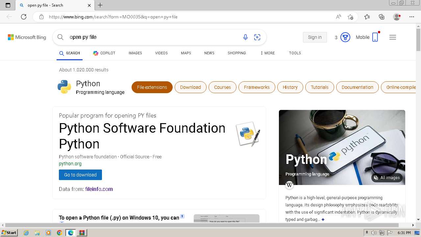Open footnote 1 reference marker
The height and width of the screenshot is (237, 421).
click(182, 216)
